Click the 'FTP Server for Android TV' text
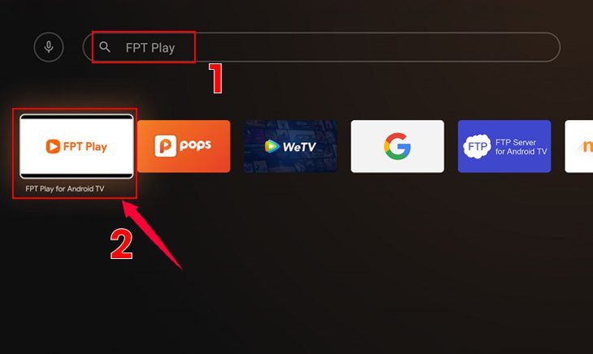Screen dimensions: 593x354 [x=522, y=147]
